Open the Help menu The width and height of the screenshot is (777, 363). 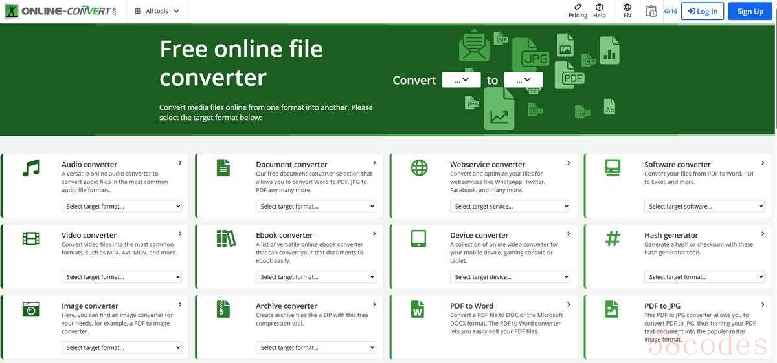(x=600, y=11)
